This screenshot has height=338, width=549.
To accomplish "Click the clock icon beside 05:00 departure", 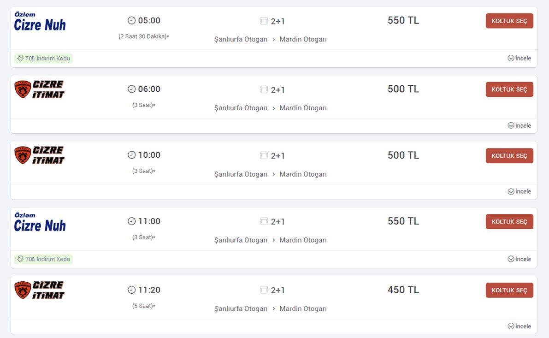I will (131, 20).
